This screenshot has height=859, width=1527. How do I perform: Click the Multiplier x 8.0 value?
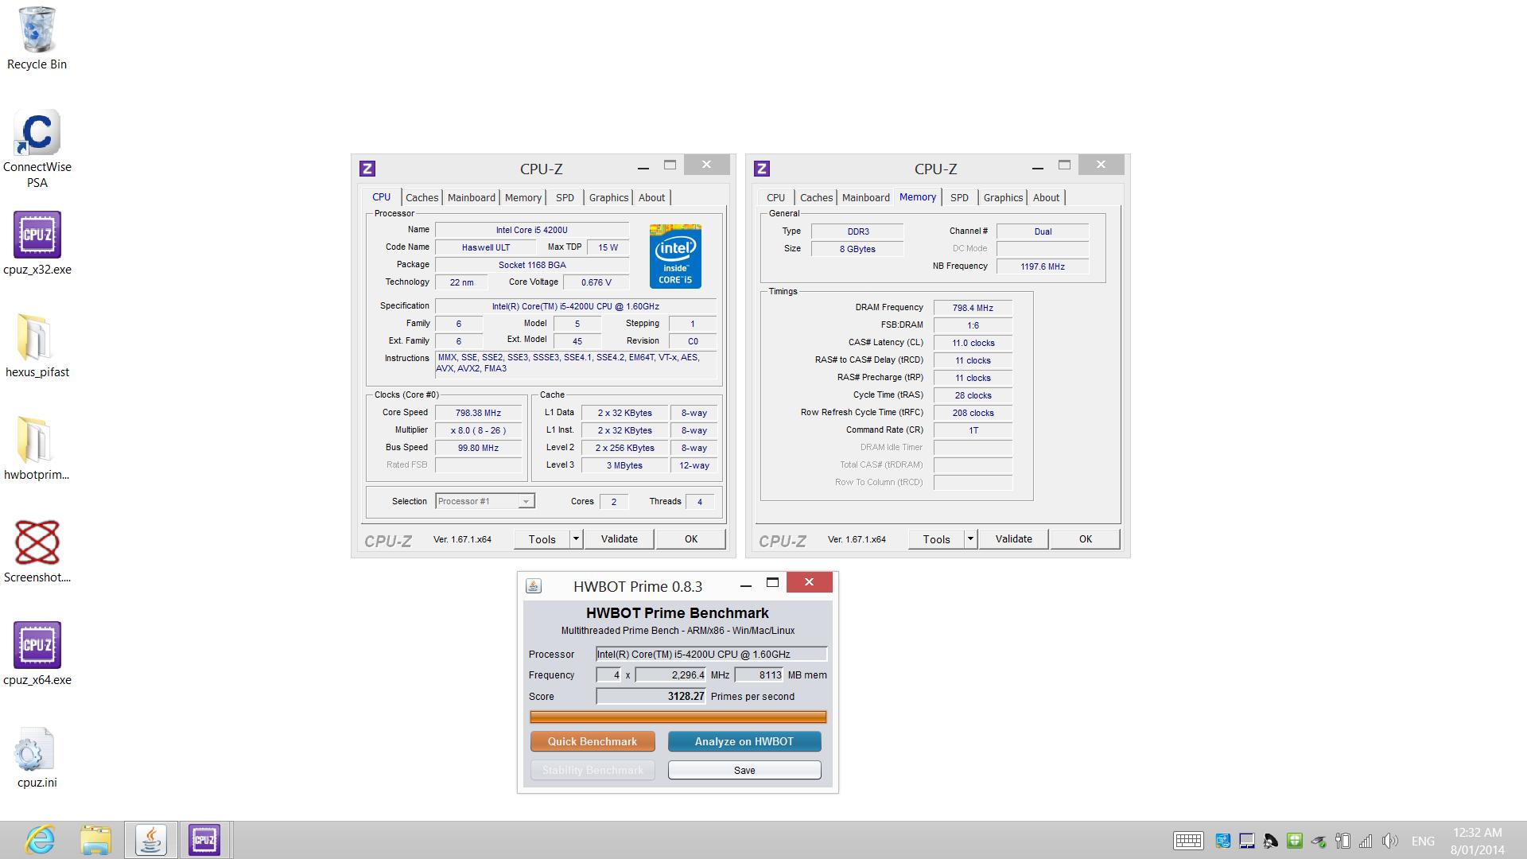click(x=478, y=430)
